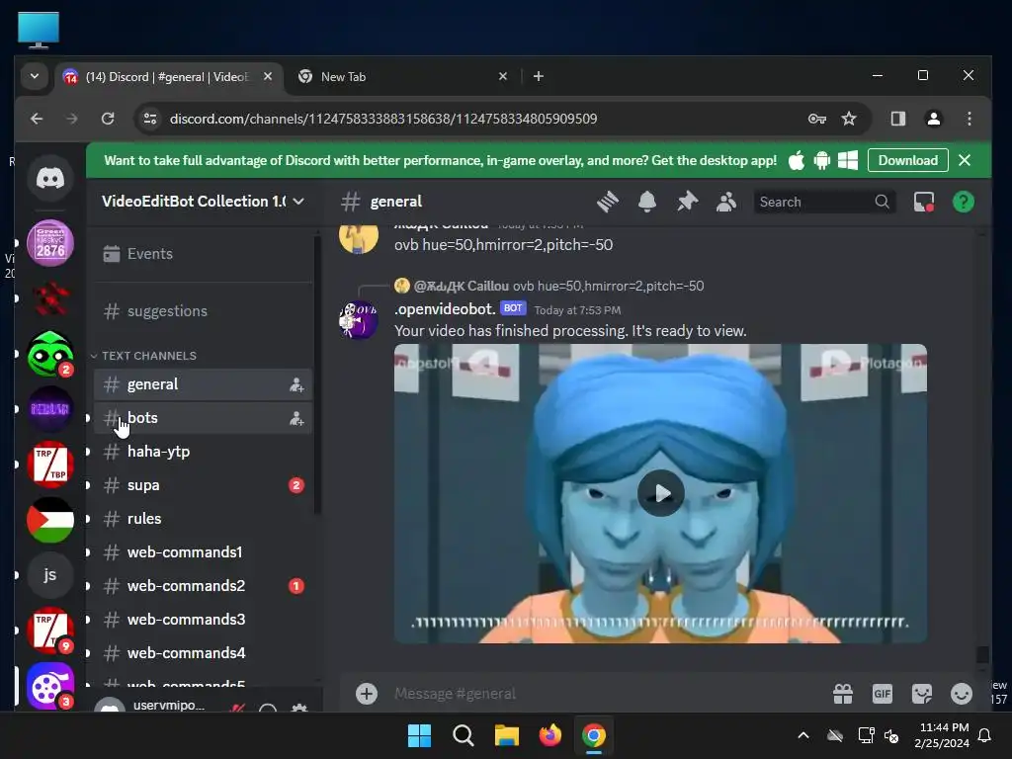Open the TRP/TBP server icon

(x=50, y=464)
